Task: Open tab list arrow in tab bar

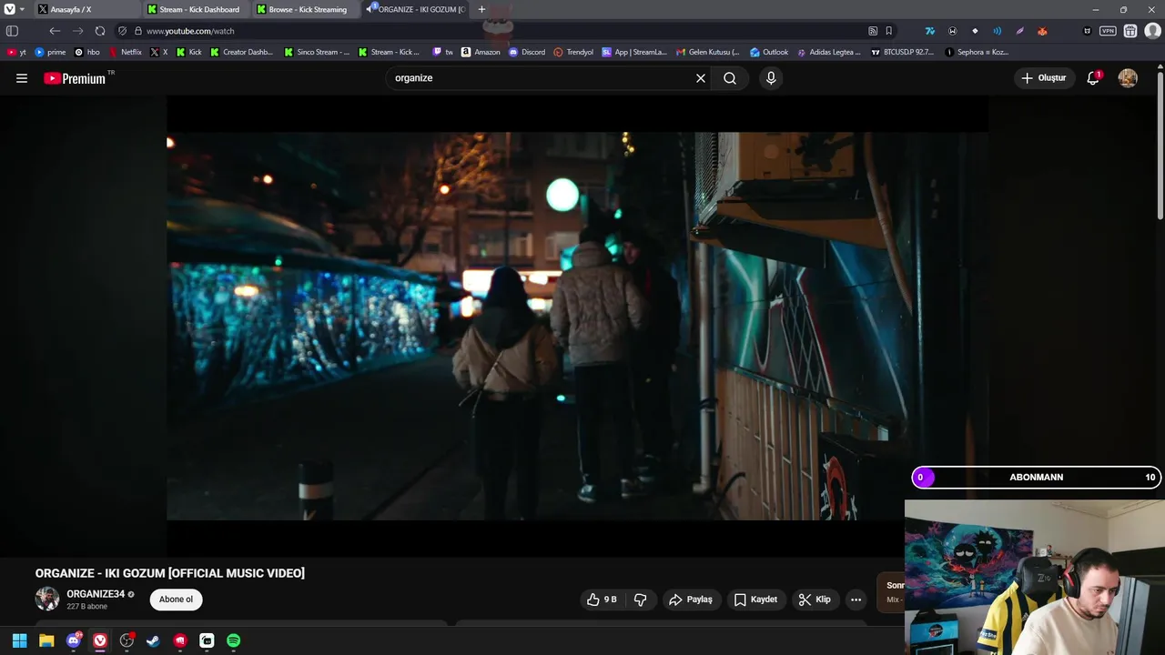Action: click(x=22, y=9)
